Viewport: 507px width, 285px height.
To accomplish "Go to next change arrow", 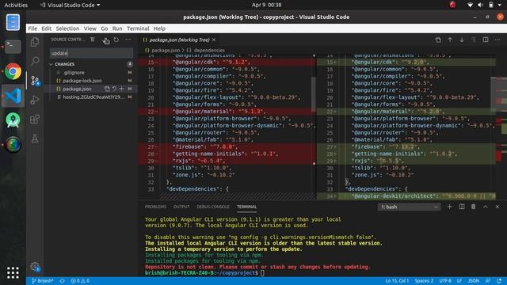I will tap(462, 40).
